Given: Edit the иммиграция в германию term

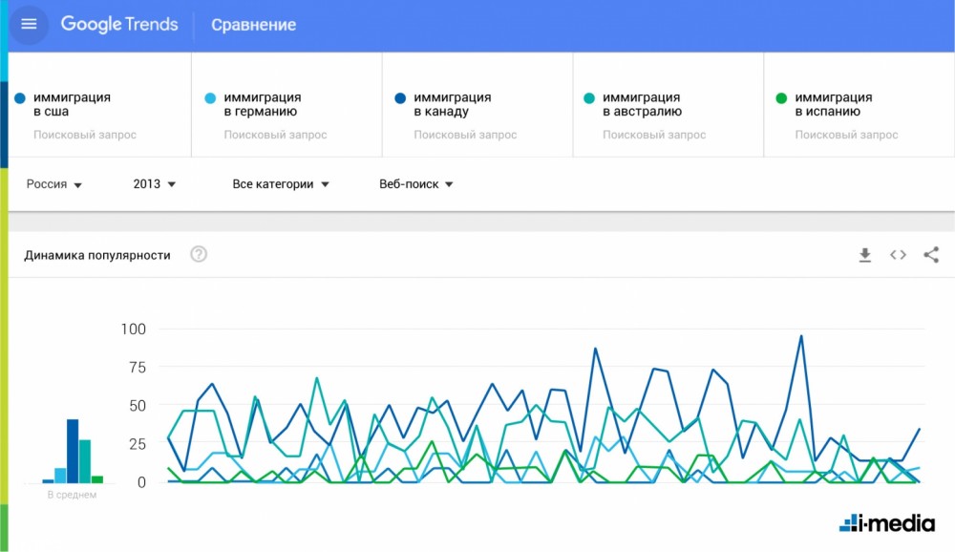Looking at the screenshot, I should click(x=263, y=104).
